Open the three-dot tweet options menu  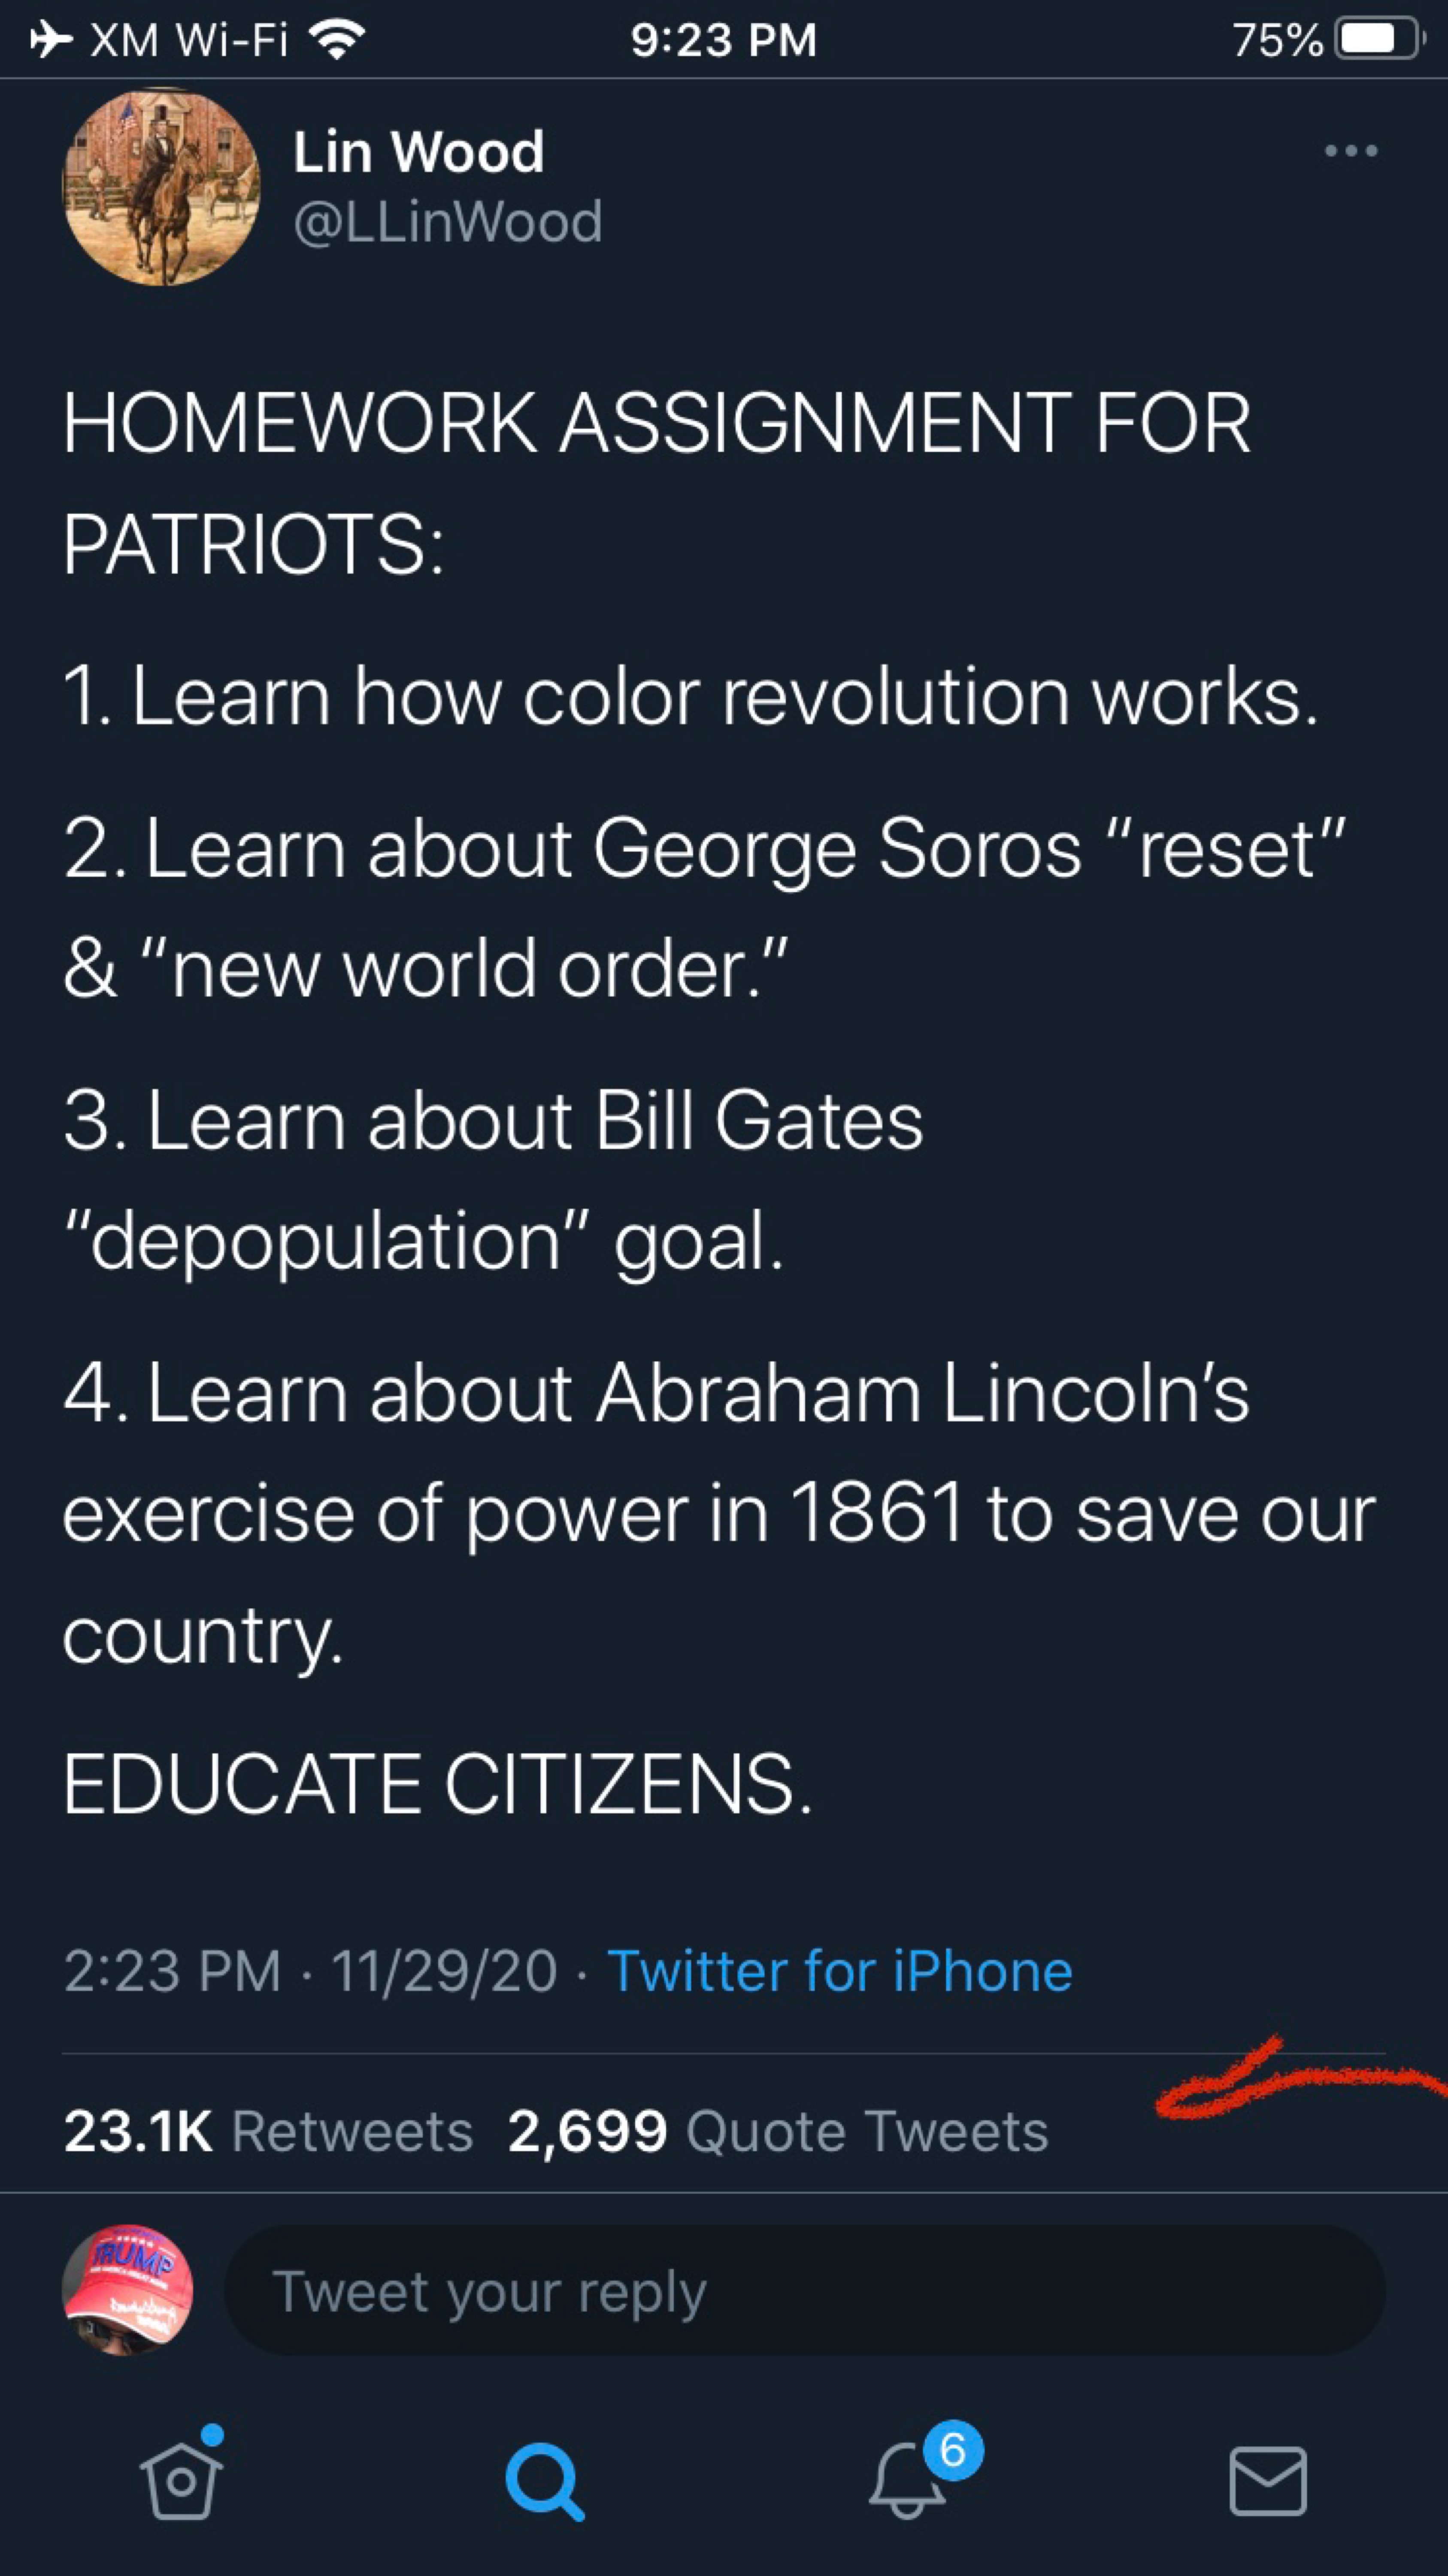point(1350,151)
